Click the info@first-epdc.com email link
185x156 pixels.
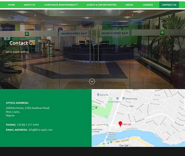tap(40, 130)
